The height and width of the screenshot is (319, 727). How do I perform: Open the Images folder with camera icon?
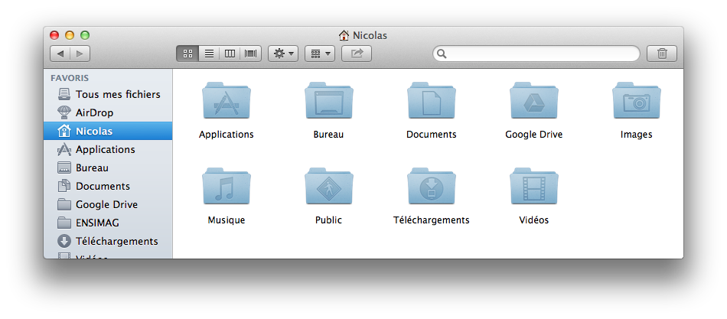coord(636,102)
